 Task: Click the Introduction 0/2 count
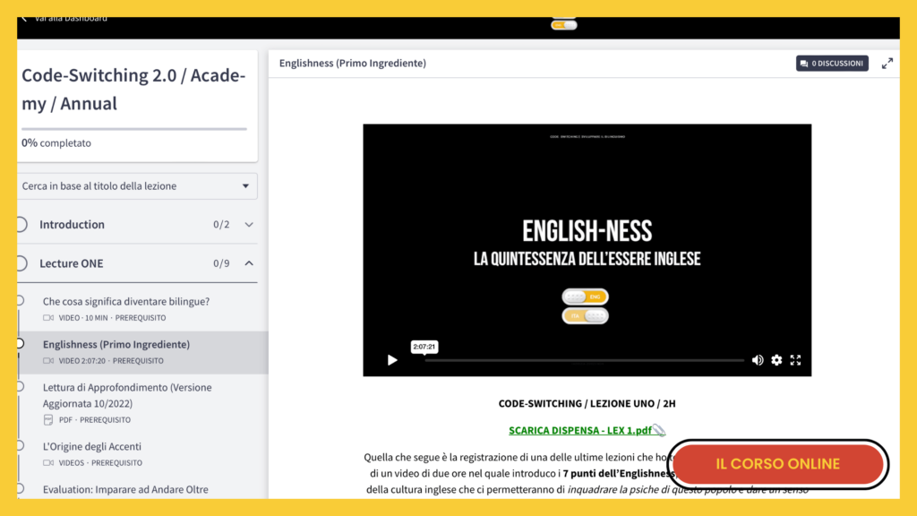[x=221, y=225]
